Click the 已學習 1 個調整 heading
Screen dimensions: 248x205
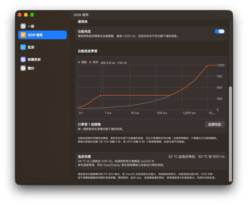point(89,125)
